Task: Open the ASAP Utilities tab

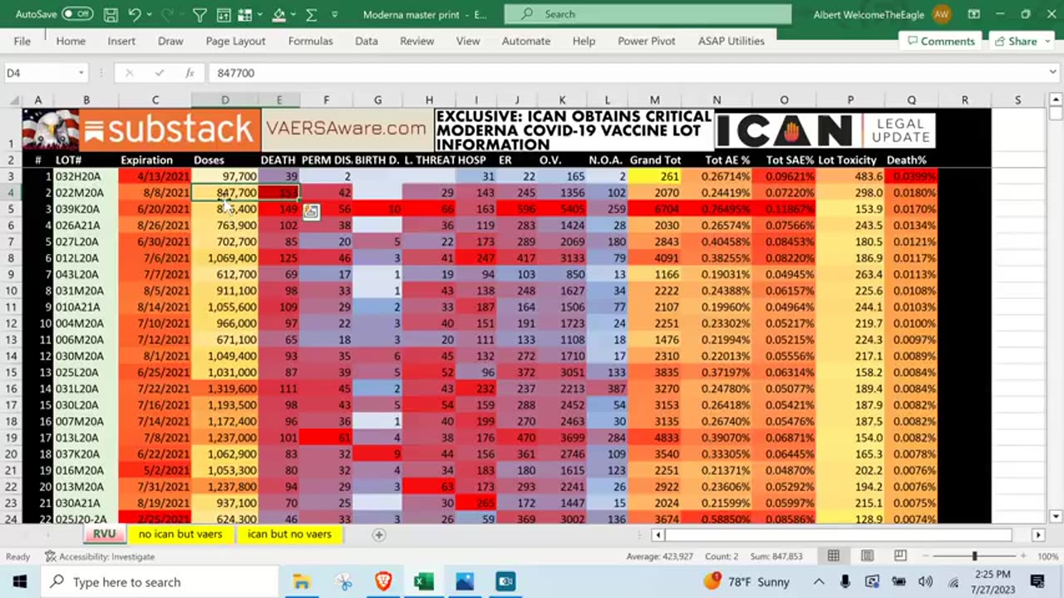Action: pyautogui.click(x=731, y=41)
